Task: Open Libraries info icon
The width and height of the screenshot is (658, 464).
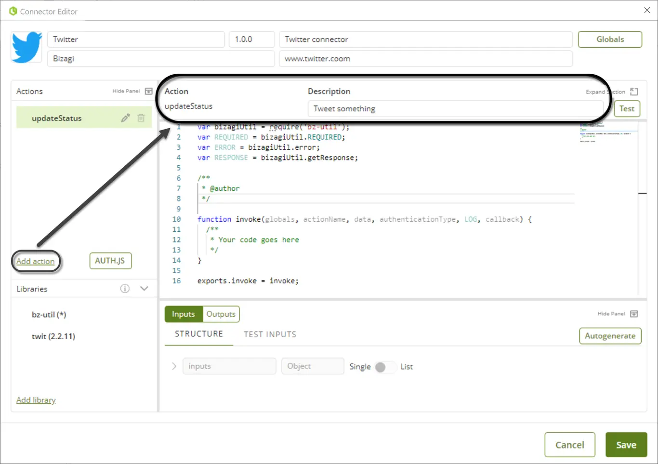Action: [125, 289]
